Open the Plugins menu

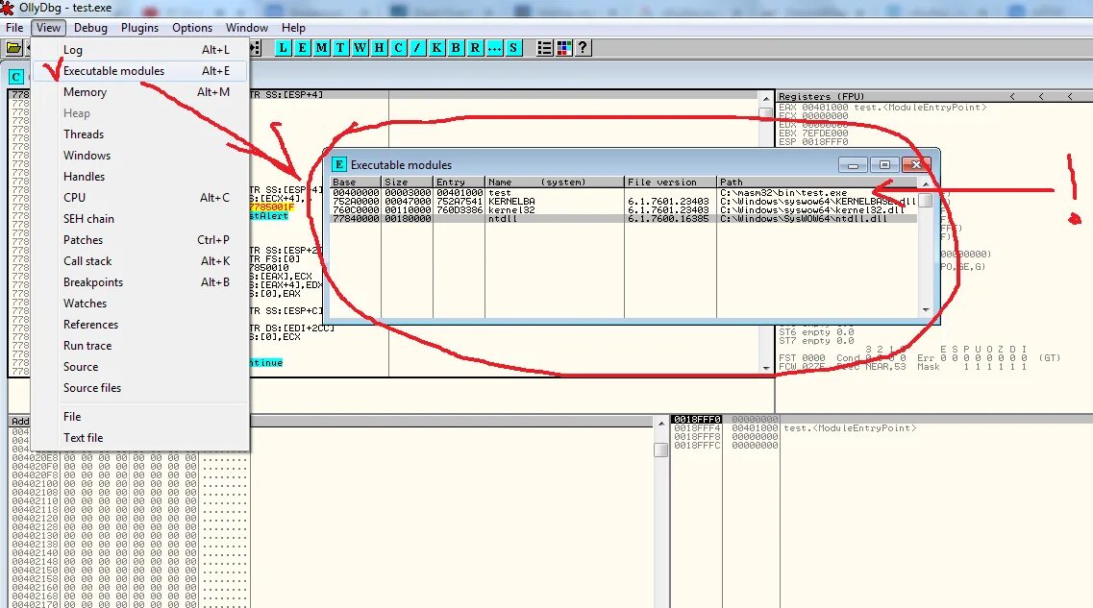click(139, 27)
